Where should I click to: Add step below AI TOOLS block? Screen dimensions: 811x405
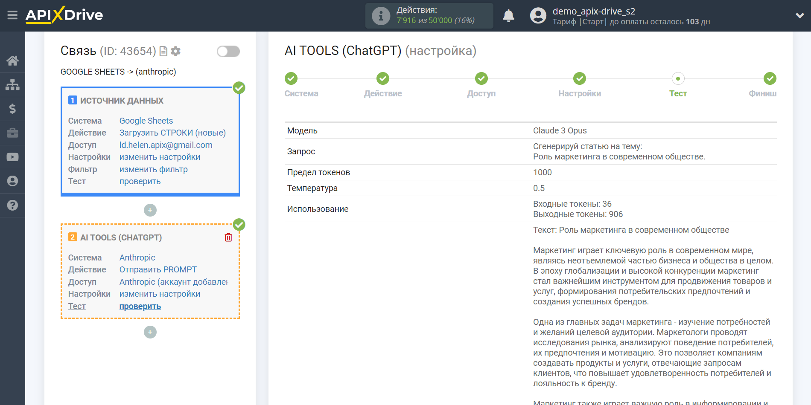[x=150, y=332]
